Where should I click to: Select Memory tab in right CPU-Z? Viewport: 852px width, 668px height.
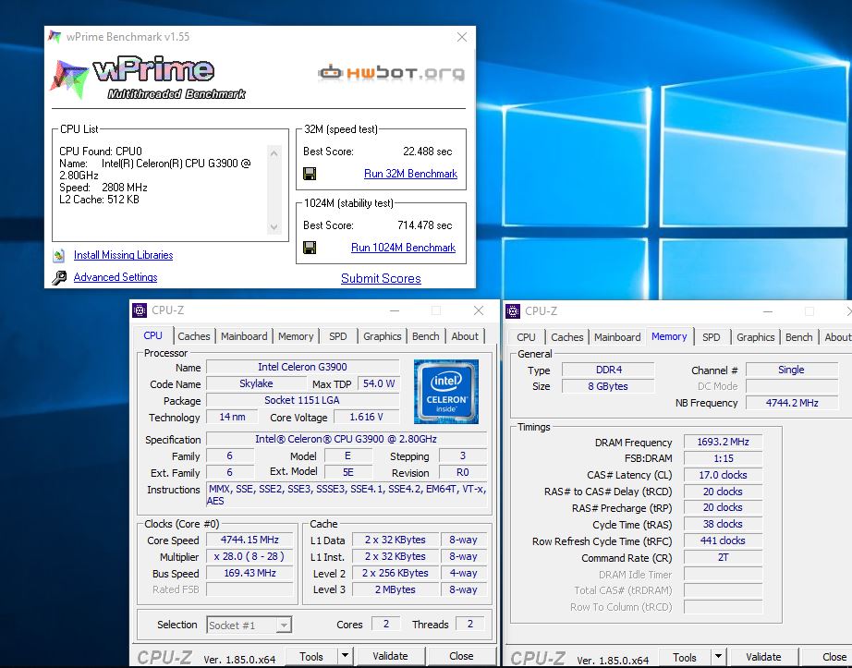tap(669, 336)
